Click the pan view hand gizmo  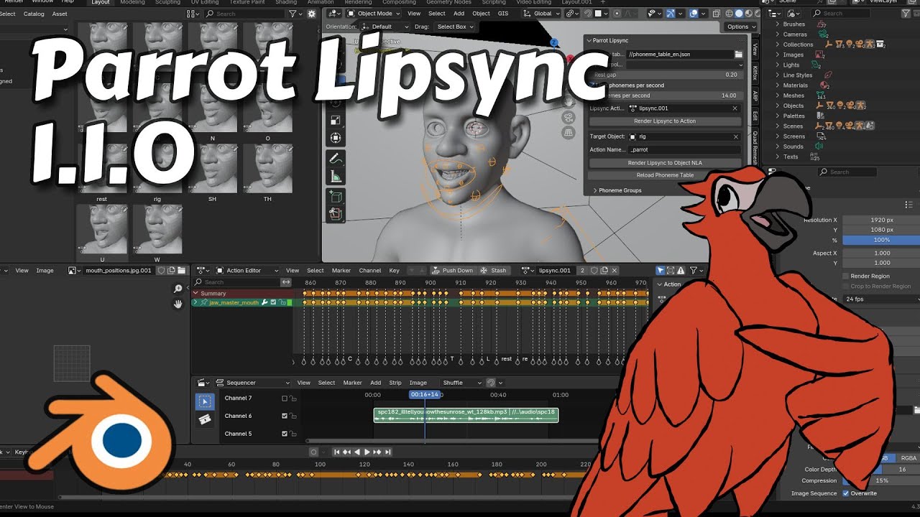[x=569, y=101]
